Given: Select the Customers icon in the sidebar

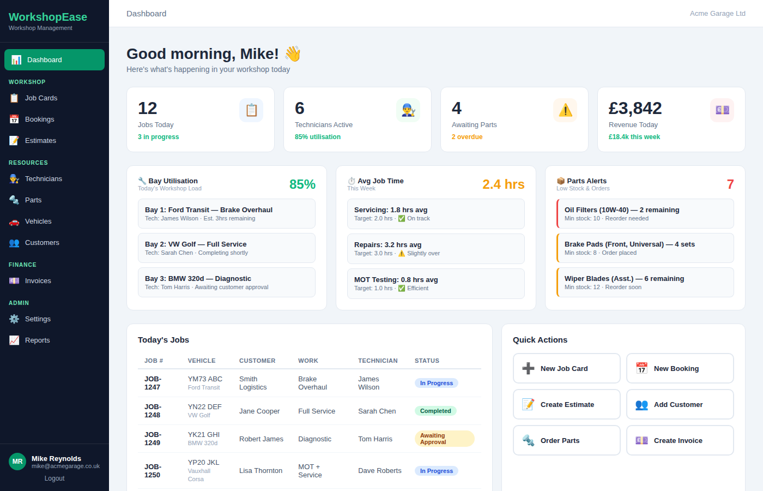Looking at the screenshot, I should pos(15,242).
